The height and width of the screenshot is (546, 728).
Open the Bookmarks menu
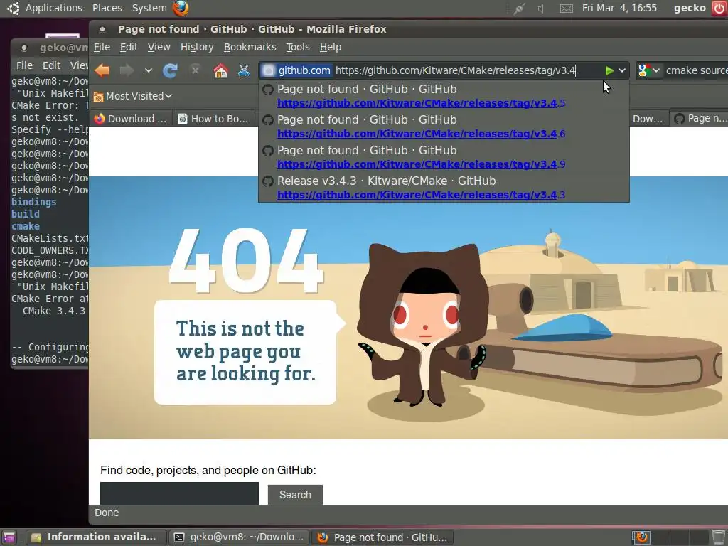[250, 47]
